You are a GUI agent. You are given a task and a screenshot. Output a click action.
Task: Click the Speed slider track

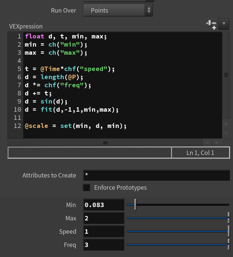coord(177,231)
